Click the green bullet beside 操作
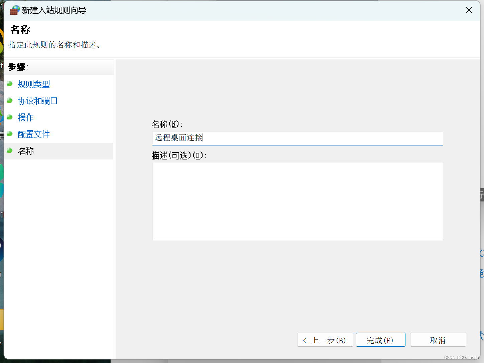Image resolution: width=484 pixels, height=363 pixels. (10, 117)
